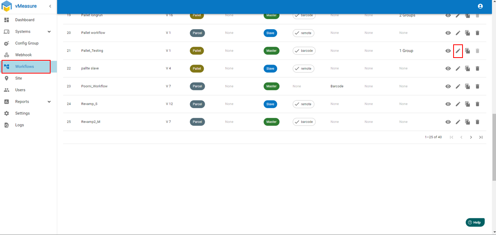View the Pallet longrun workflow

[x=448, y=16]
